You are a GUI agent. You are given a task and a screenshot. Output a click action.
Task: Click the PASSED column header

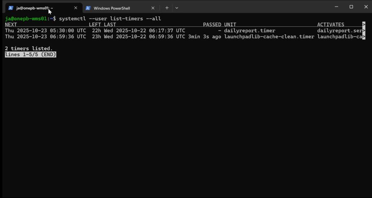(x=212, y=25)
